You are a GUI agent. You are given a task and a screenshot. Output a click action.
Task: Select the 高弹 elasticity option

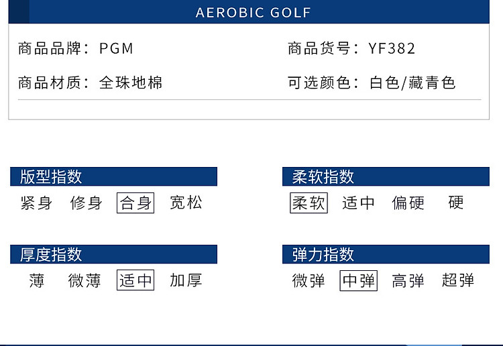click(408, 280)
